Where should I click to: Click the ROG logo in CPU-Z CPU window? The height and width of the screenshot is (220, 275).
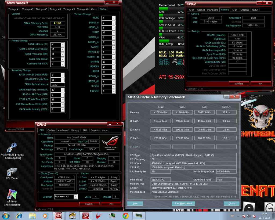coord(110,143)
